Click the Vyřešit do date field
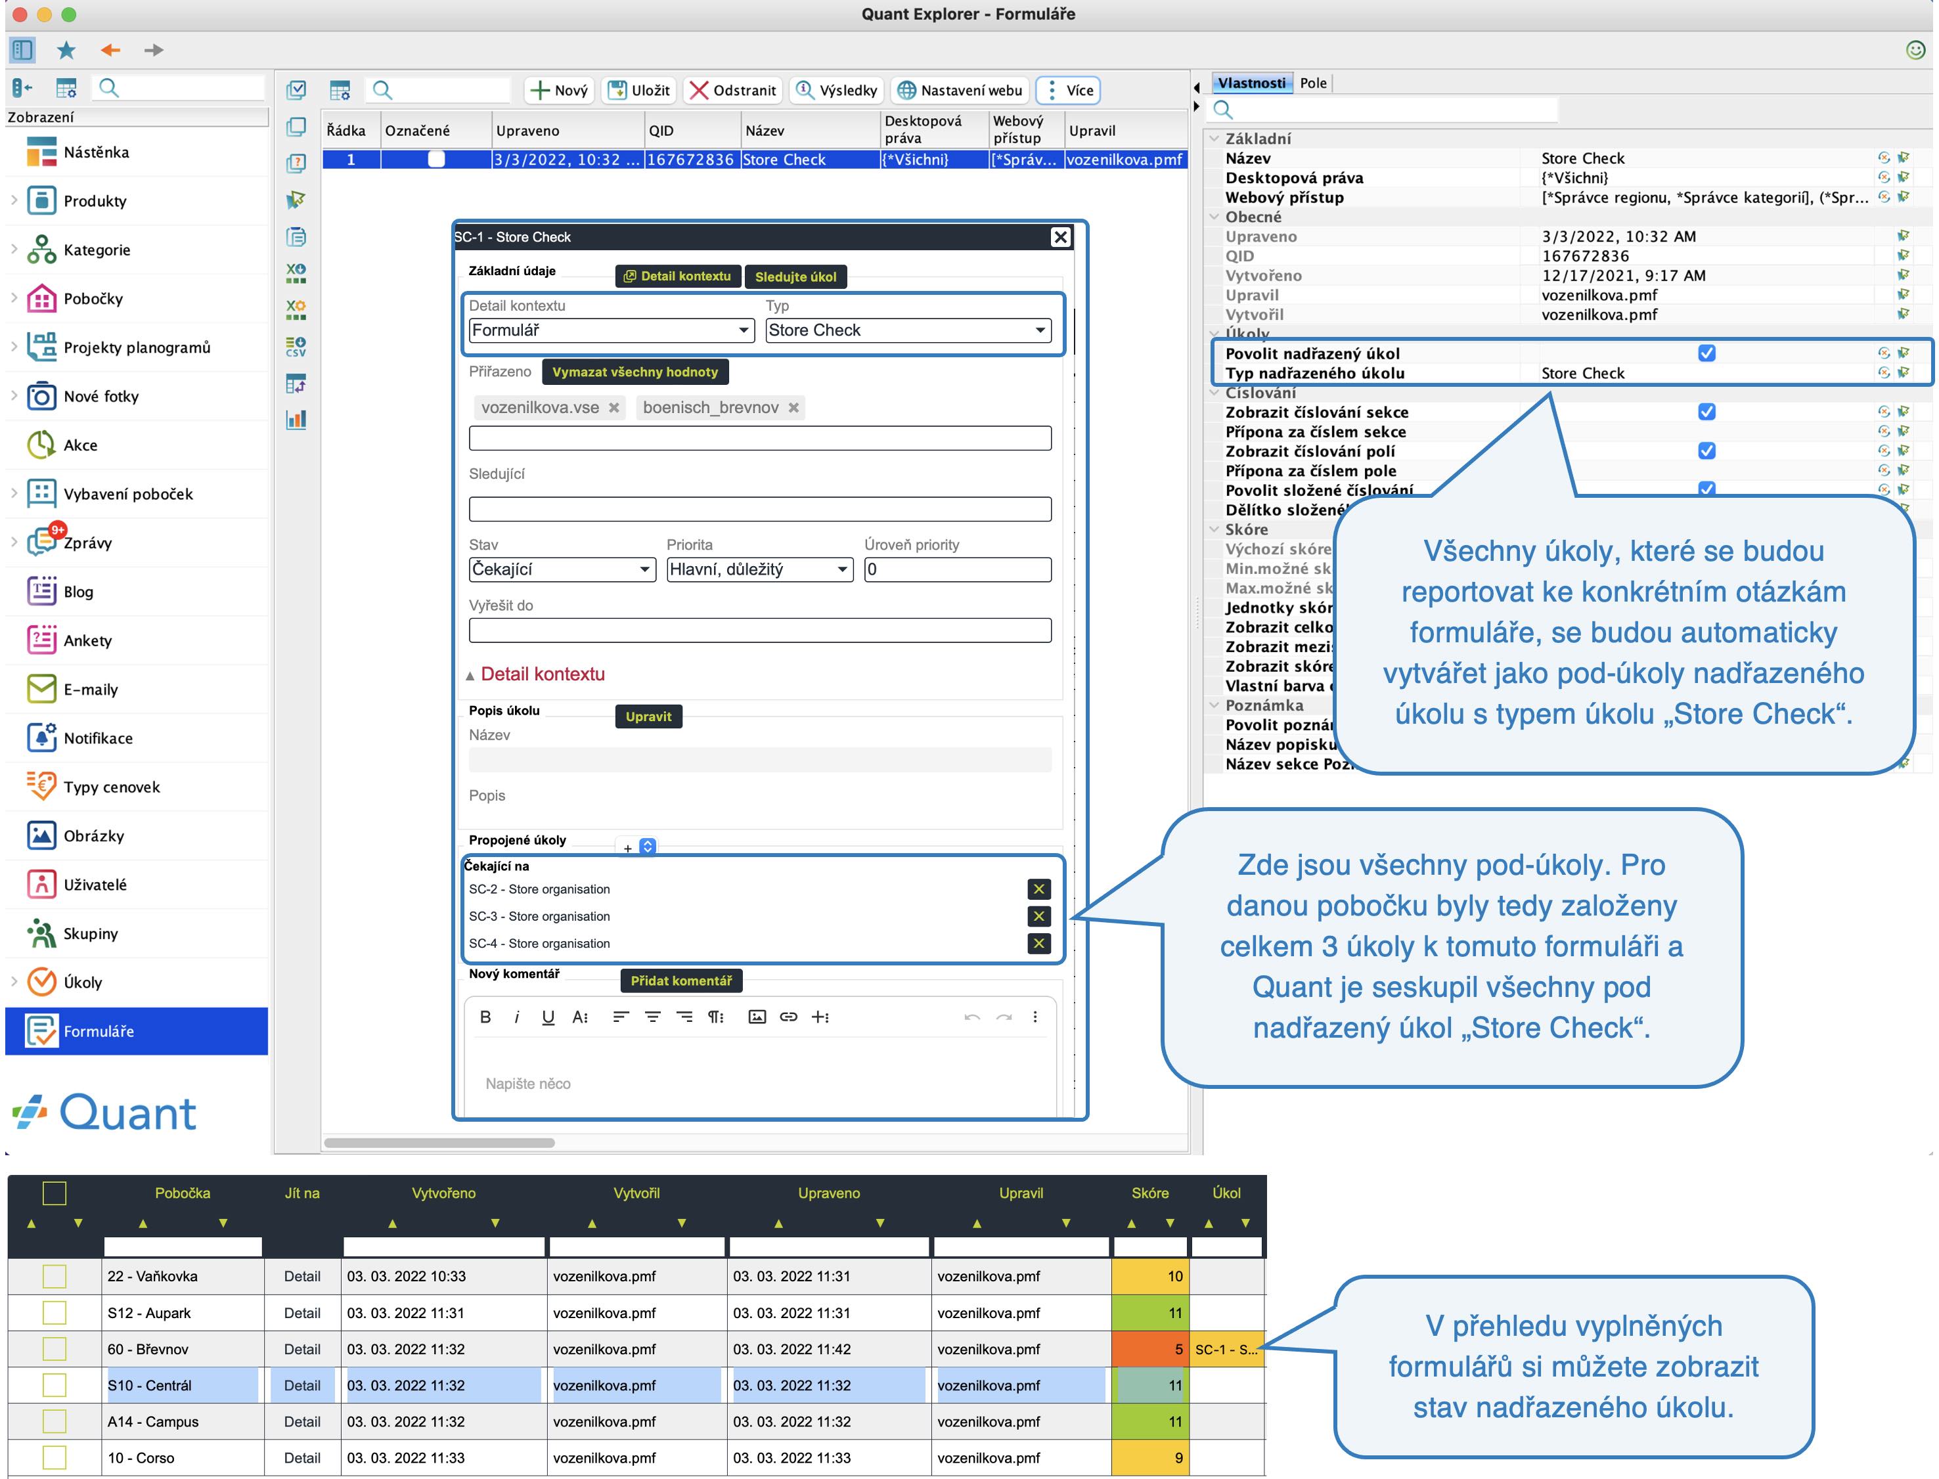The width and height of the screenshot is (1939, 1479). [760, 630]
